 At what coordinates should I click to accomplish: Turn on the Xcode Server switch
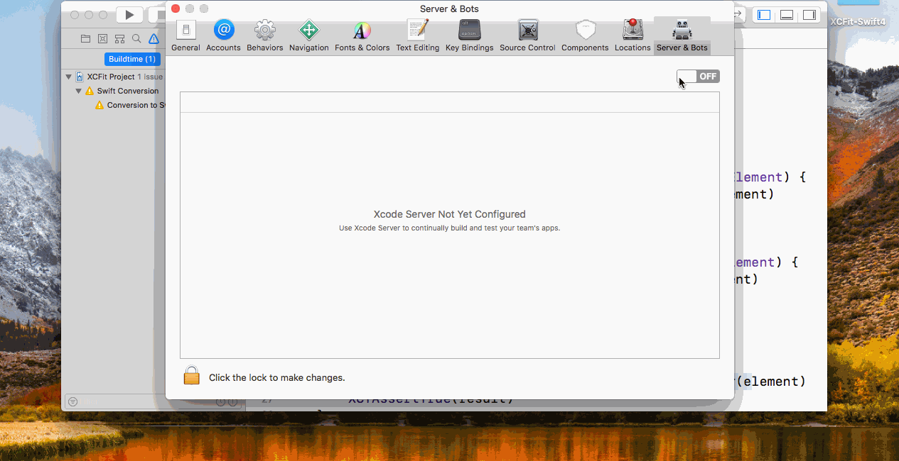[x=698, y=77]
